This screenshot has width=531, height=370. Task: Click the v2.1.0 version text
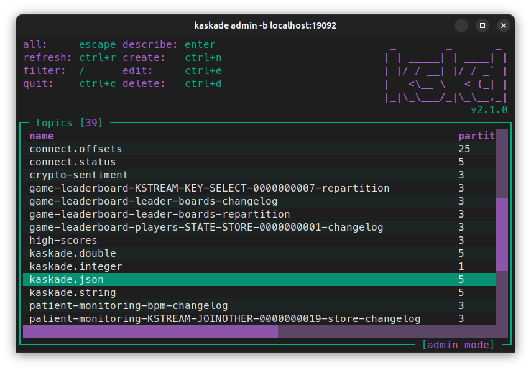click(x=489, y=110)
